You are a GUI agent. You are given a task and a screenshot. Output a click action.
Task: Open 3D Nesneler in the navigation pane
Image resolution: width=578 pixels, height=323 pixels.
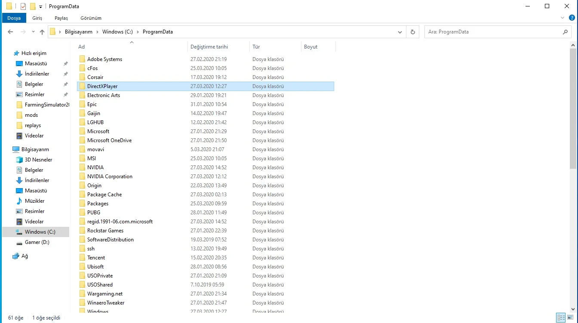pyautogui.click(x=38, y=160)
